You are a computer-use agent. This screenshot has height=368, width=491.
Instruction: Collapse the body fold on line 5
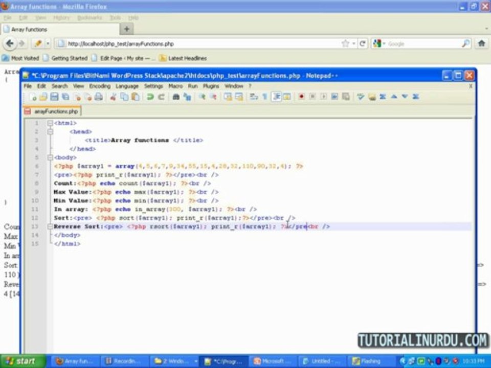coord(50,157)
